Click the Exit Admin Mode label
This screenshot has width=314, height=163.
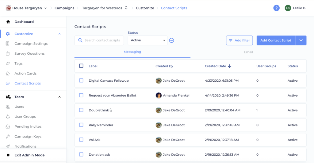point(29,155)
